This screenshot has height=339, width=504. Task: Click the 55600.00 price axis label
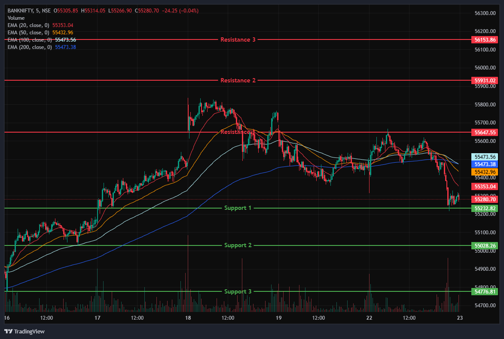coord(485,141)
